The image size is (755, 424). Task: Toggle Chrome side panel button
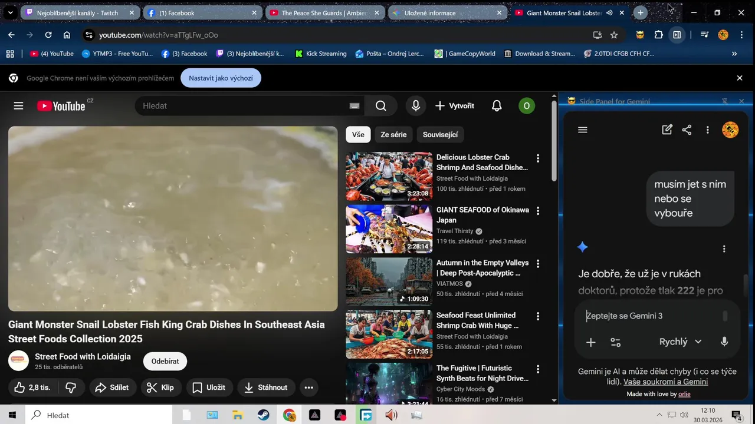[x=677, y=35]
